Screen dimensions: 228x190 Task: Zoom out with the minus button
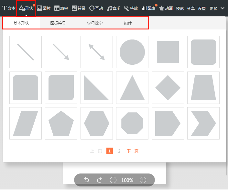(x=113, y=180)
